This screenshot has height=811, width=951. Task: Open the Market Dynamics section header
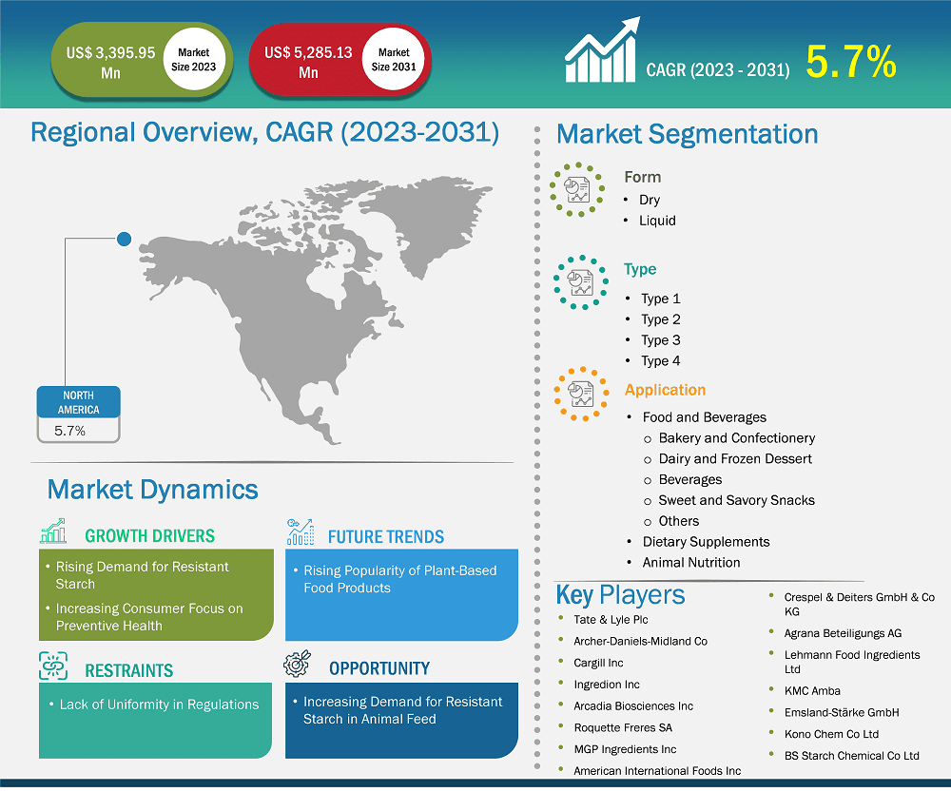coord(152,490)
